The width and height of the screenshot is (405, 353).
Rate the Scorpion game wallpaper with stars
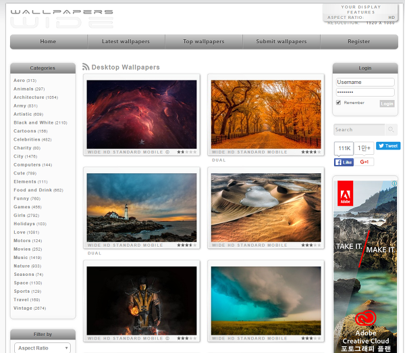187,338
